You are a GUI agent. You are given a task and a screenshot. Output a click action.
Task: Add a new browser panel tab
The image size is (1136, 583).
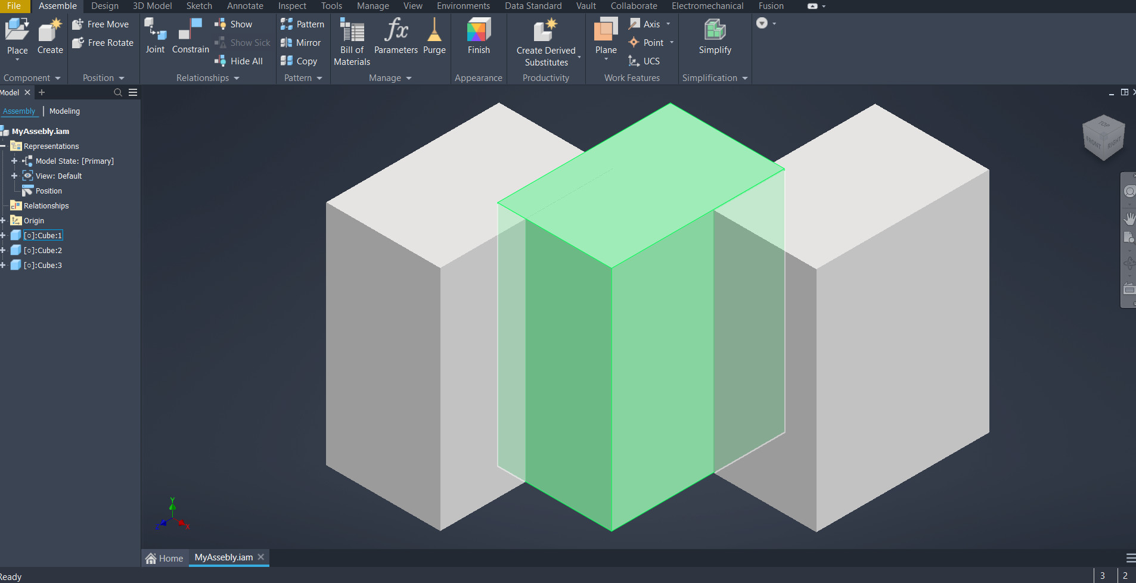pos(42,92)
